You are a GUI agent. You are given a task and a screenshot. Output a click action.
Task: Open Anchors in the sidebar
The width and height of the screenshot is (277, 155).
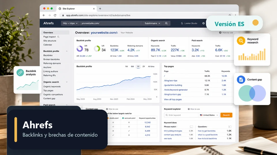[x=47, y=67]
